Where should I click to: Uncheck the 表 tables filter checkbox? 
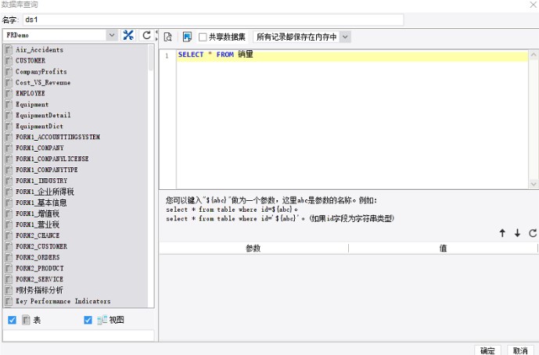pyautogui.click(x=12, y=321)
